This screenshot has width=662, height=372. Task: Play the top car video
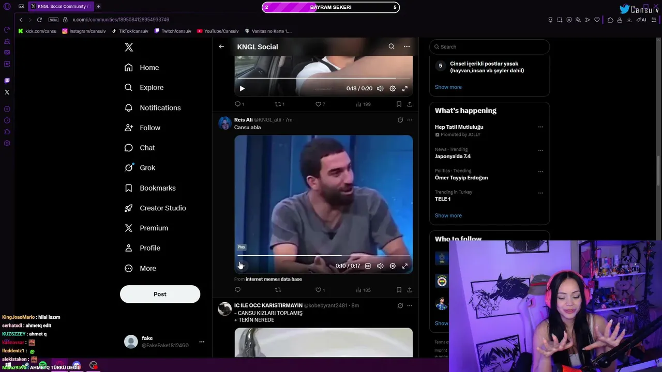(x=242, y=88)
